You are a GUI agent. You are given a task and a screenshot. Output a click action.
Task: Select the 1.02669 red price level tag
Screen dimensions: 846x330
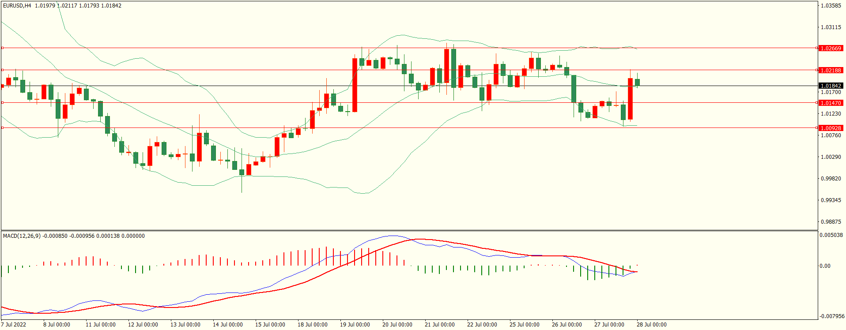[x=830, y=48]
